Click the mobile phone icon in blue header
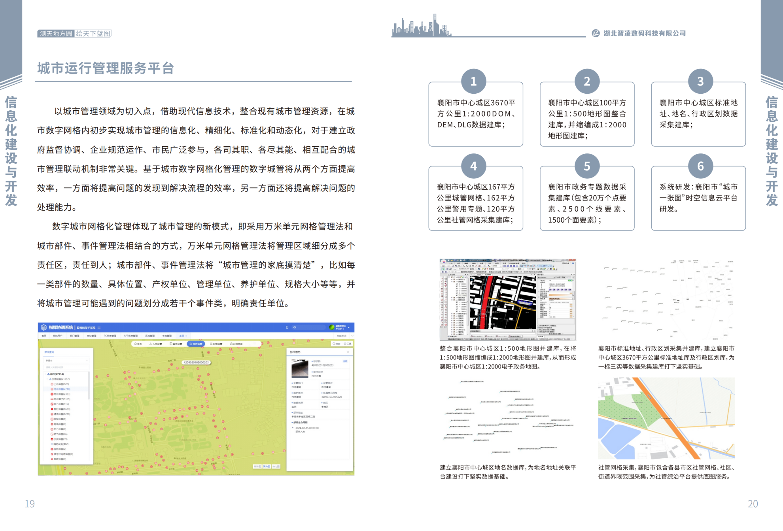This screenshot has width=783, height=531. coord(287,327)
